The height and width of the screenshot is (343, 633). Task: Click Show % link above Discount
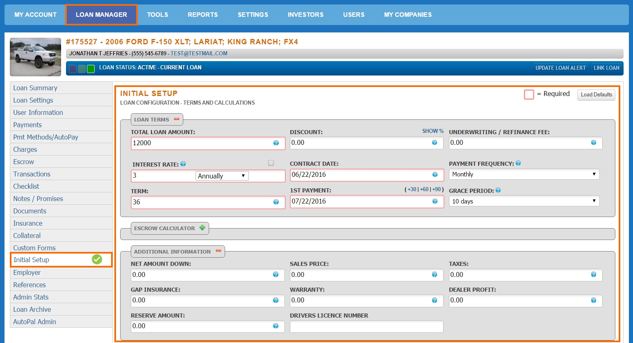[x=433, y=131]
